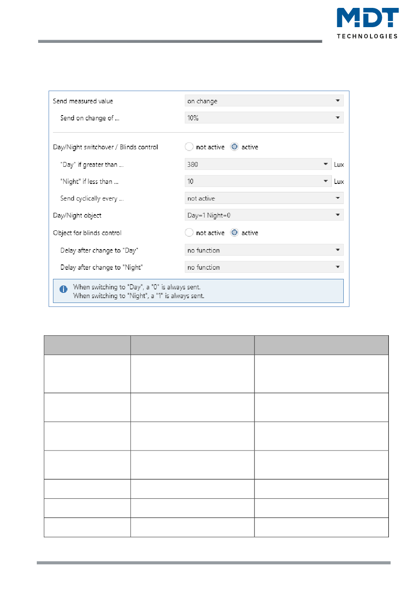Viewport: 416px width, 595px height.
Task: Click the Day/Night switchover / Blinds control label
Action: pos(106,147)
